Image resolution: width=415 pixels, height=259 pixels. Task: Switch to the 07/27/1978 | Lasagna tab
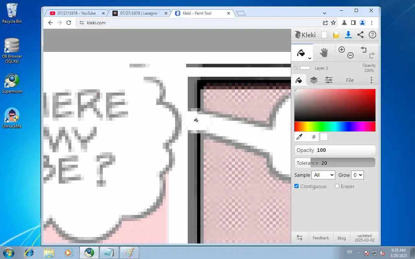point(138,13)
